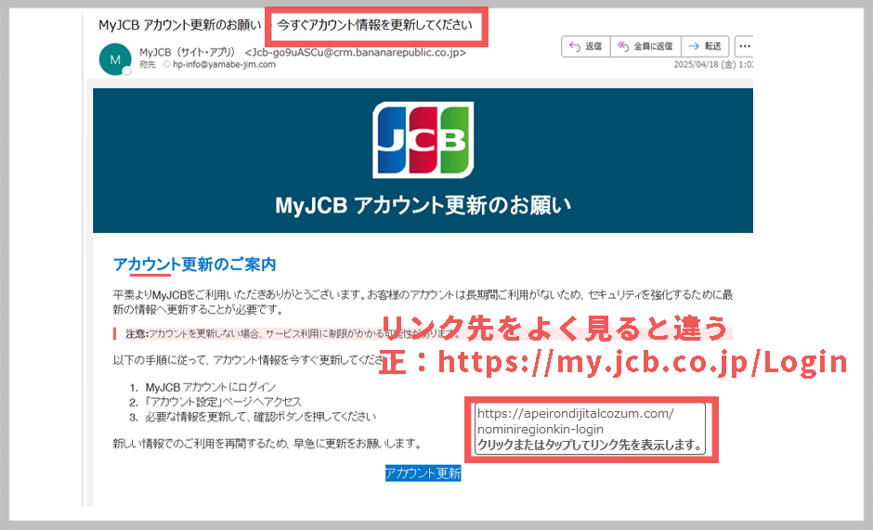This screenshot has width=873, height=530.
Task: Click the アカウント更新のご案内 section heading
Action: 194,265
